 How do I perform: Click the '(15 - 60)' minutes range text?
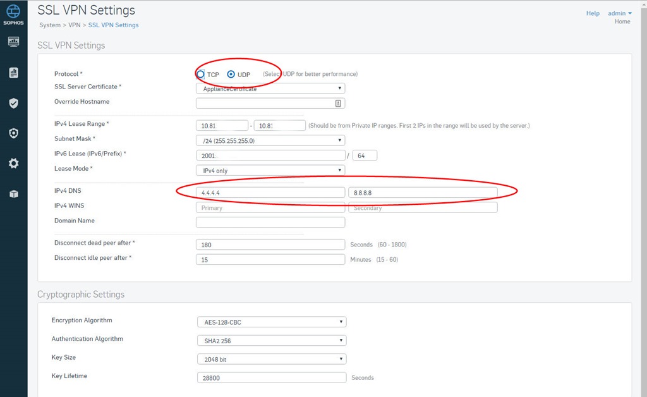point(387,259)
